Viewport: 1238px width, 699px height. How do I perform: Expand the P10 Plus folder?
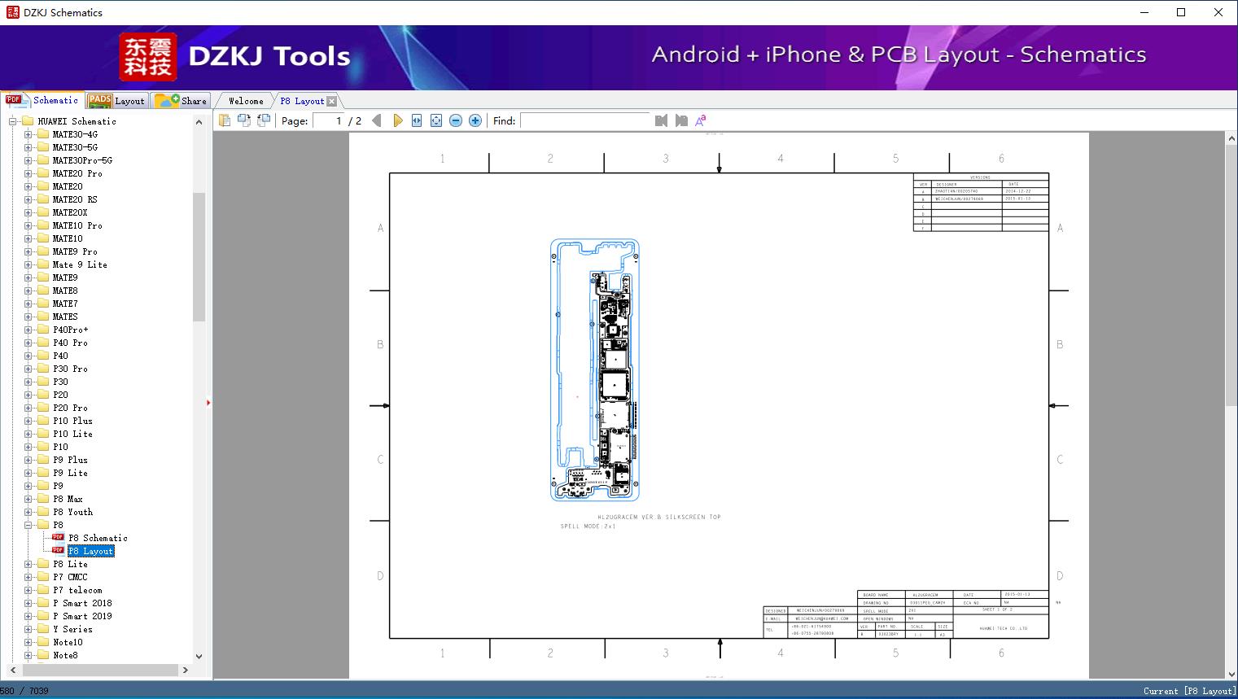[28, 421]
